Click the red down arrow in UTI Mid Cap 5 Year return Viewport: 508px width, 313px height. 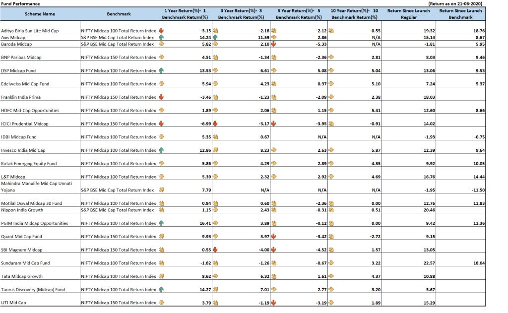click(x=274, y=303)
